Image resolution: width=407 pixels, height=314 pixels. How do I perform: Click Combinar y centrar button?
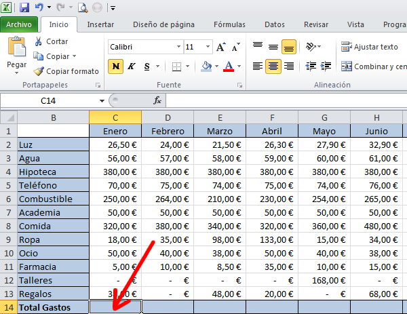point(374,66)
